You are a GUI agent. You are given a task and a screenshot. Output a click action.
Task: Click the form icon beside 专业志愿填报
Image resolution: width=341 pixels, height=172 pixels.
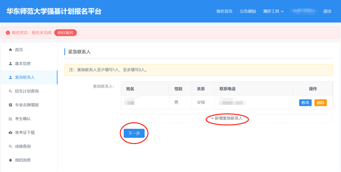tap(10, 105)
